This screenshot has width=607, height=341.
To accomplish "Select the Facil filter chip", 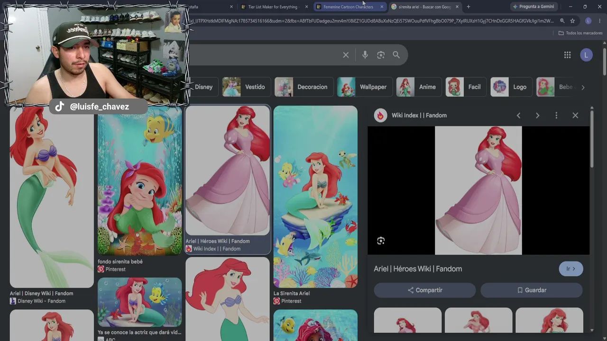I will pyautogui.click(x=466, y=87).
